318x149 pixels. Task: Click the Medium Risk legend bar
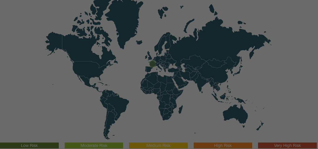tap(158, 145)
